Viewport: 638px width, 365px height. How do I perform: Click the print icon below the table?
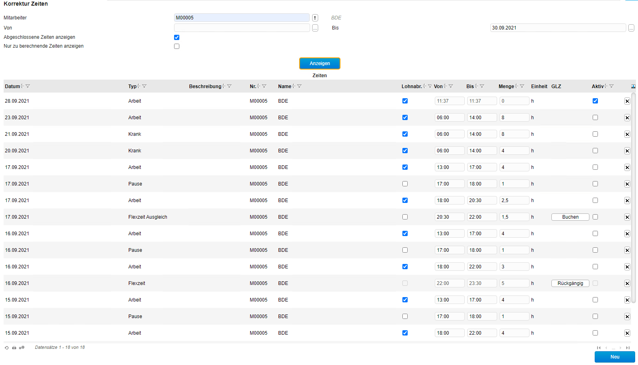pyautogui.click(x=14, y=348)
